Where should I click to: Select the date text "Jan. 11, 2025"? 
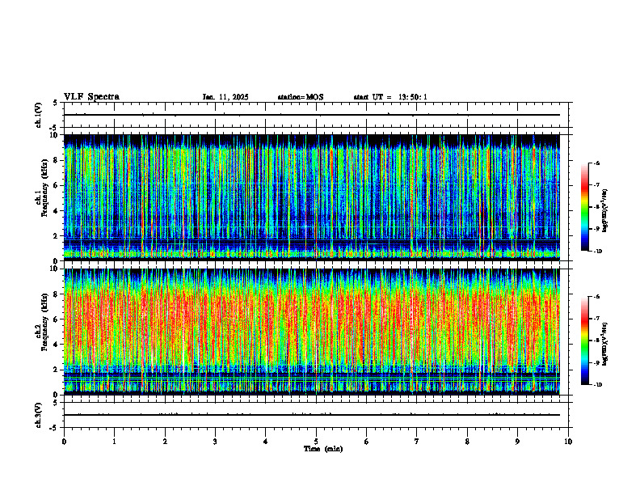(x=225, y=97)
